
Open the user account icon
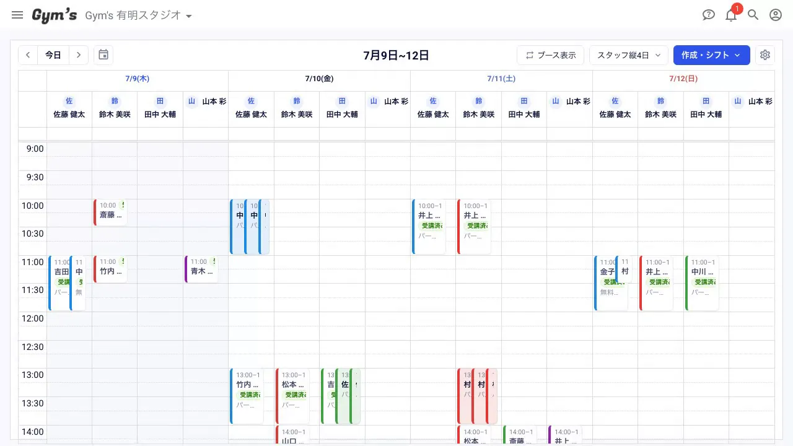click(776, 15)
